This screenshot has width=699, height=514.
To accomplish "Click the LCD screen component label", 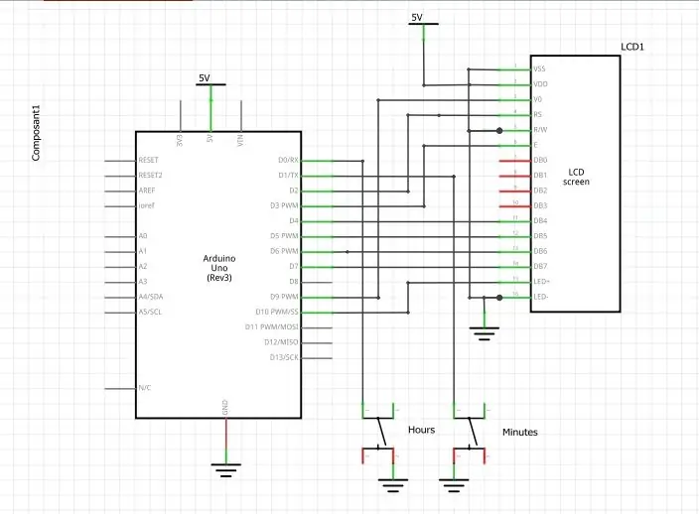I will tap(576, 177).
